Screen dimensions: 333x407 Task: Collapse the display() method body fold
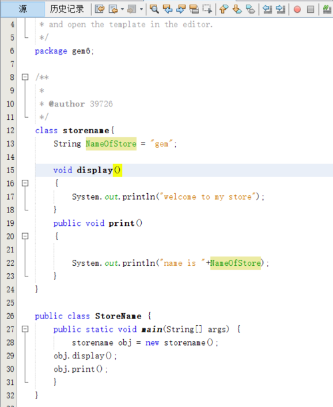point(25,183)
